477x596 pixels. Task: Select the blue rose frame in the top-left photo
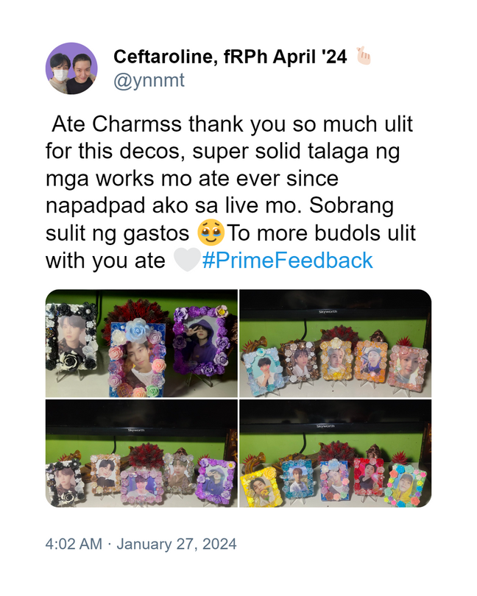[138, 358]
